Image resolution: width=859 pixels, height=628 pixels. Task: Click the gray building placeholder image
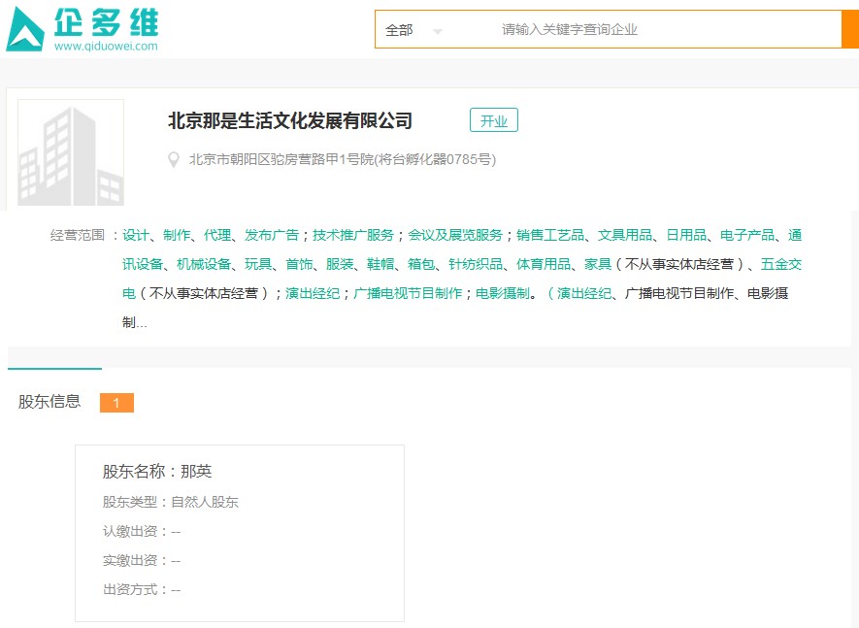(x=69, y=150)
